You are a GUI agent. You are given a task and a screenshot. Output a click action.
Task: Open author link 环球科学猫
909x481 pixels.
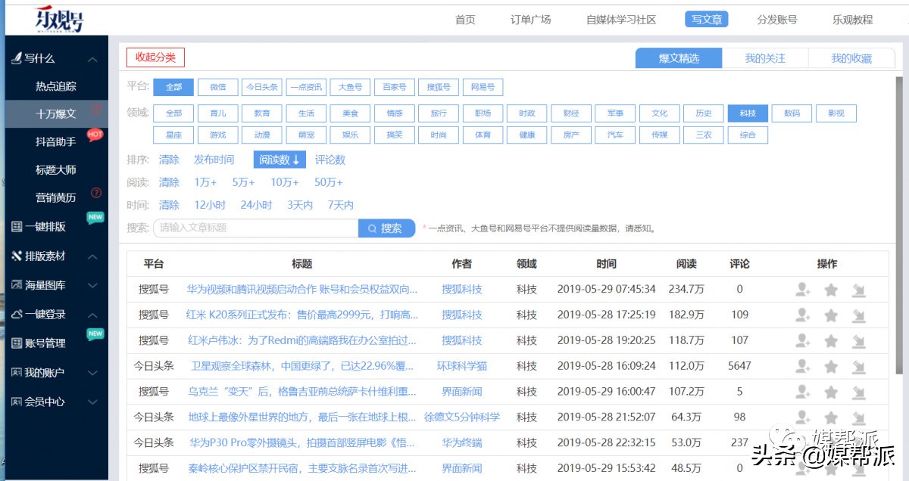coord(462,366)
